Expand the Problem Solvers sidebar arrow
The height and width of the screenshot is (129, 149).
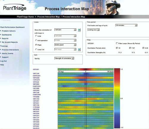coord(1,31)
